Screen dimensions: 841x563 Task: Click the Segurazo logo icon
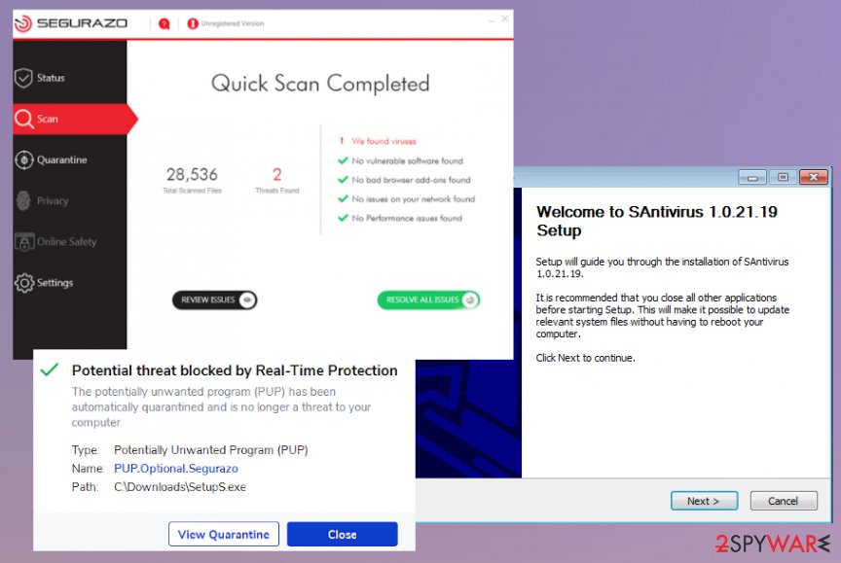point(23,23)
